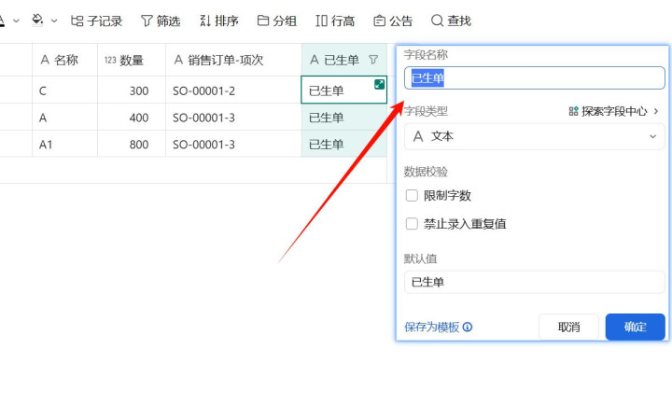The image size is (672, 418).
Task: Select cell with name C
Action: pyautogui.click(x=64, y=91)
